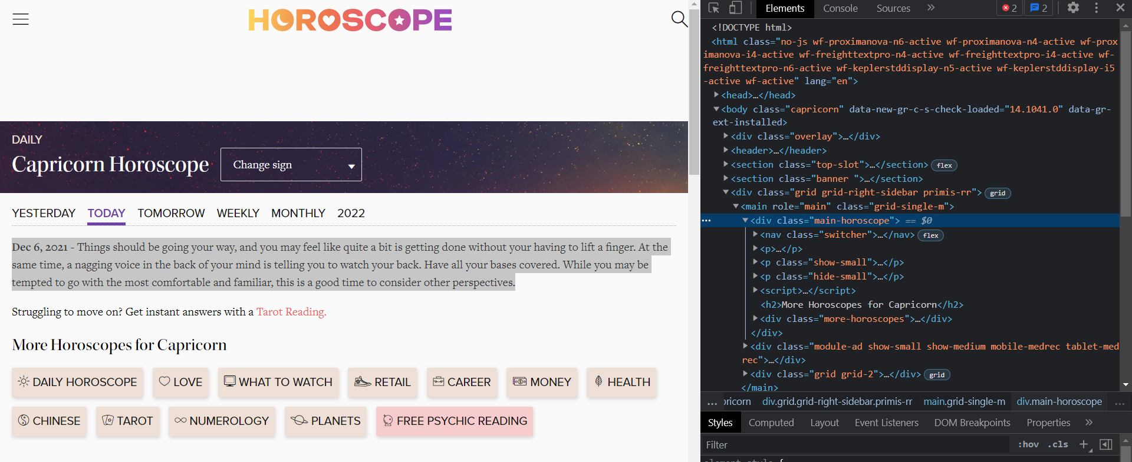This screenshot has height=462, width=1132.
Task: Expand the header element node
Action: point(726,150)
